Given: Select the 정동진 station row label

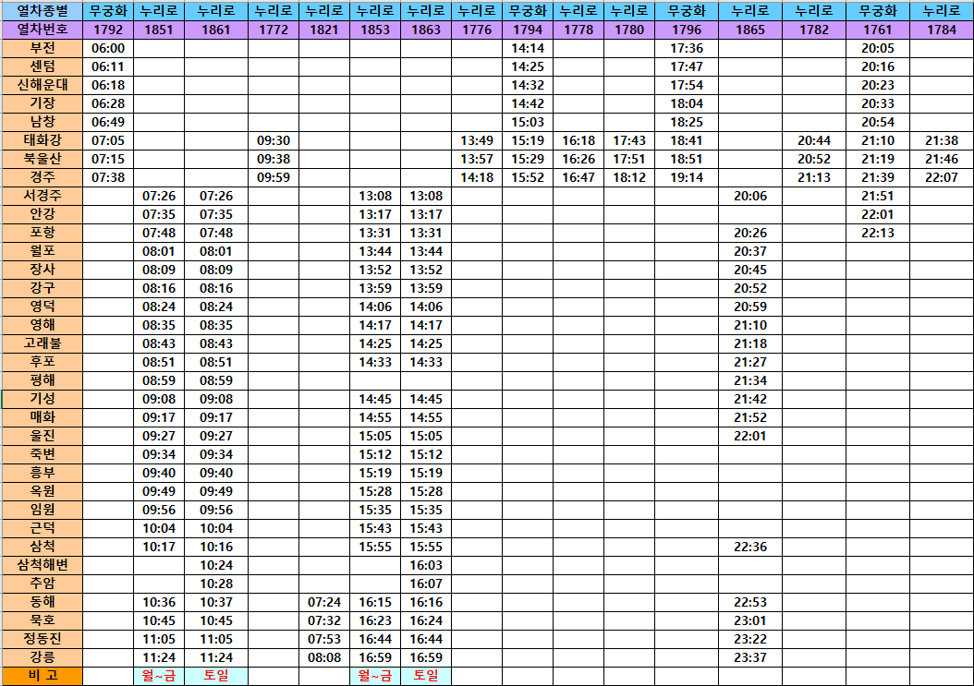Looking at the screenshot, I should click(43, 639).
